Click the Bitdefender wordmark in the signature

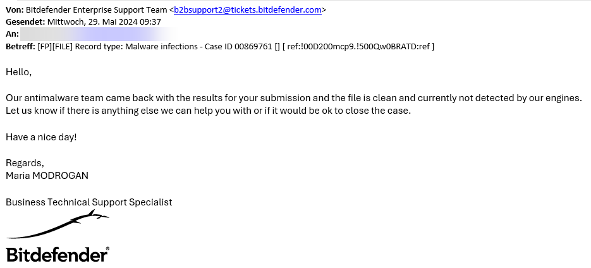click(56, 255)
